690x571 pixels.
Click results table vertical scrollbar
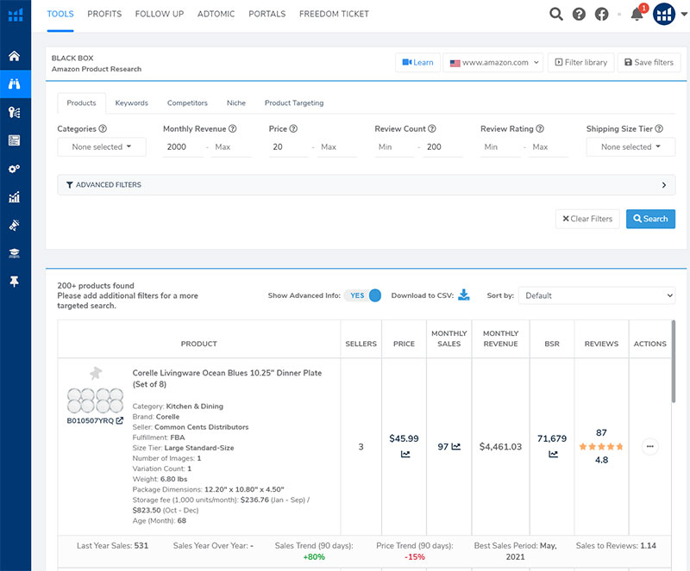pos(673,362)
